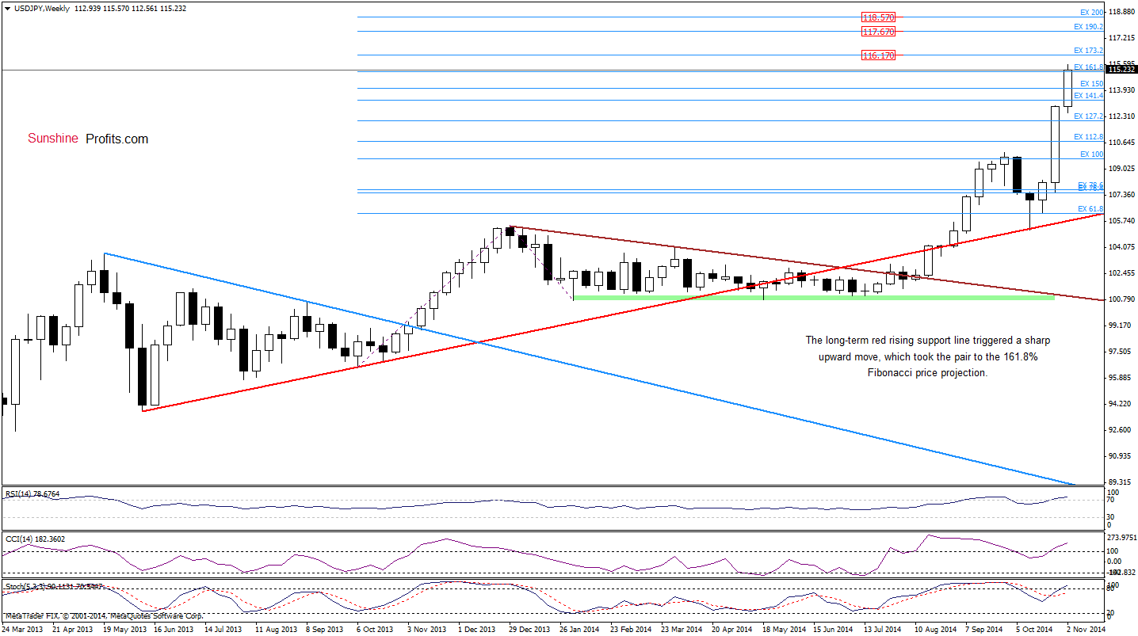Click the EX 112.8 Fibonacci level label
The height and width of the screenshot is (636, 1138).
point(1089,137)
